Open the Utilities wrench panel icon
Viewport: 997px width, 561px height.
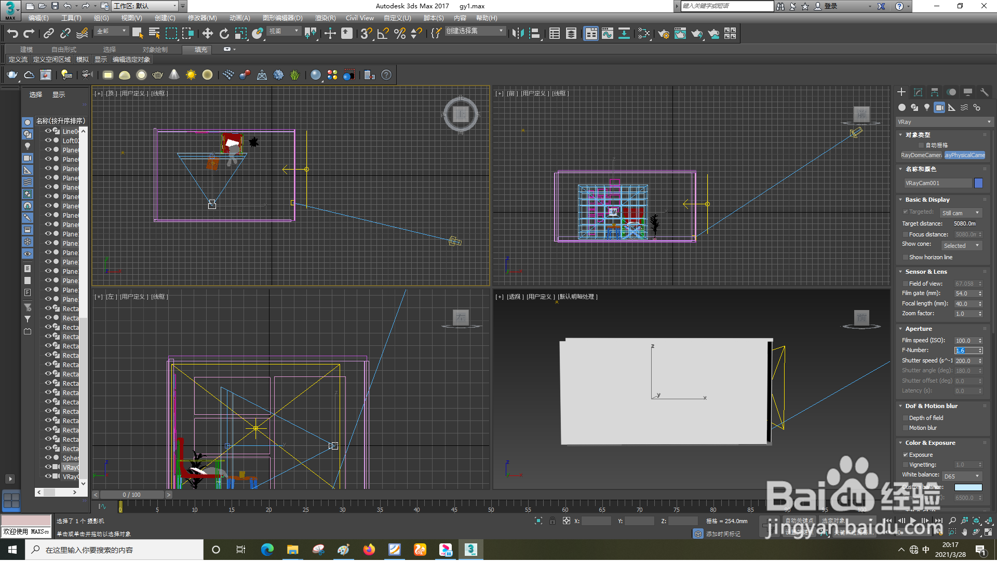point(984,92)
